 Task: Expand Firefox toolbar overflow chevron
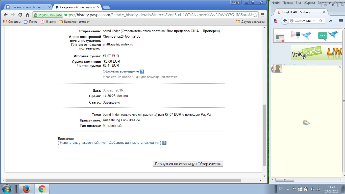point(331,21)
